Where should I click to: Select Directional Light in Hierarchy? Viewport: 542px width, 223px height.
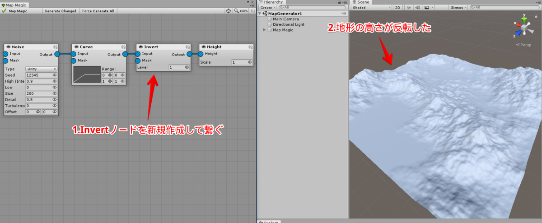(x=288, y=24)
